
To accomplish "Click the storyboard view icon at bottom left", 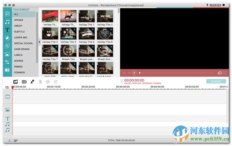I will pyautogui.click(x=16, y=140).
